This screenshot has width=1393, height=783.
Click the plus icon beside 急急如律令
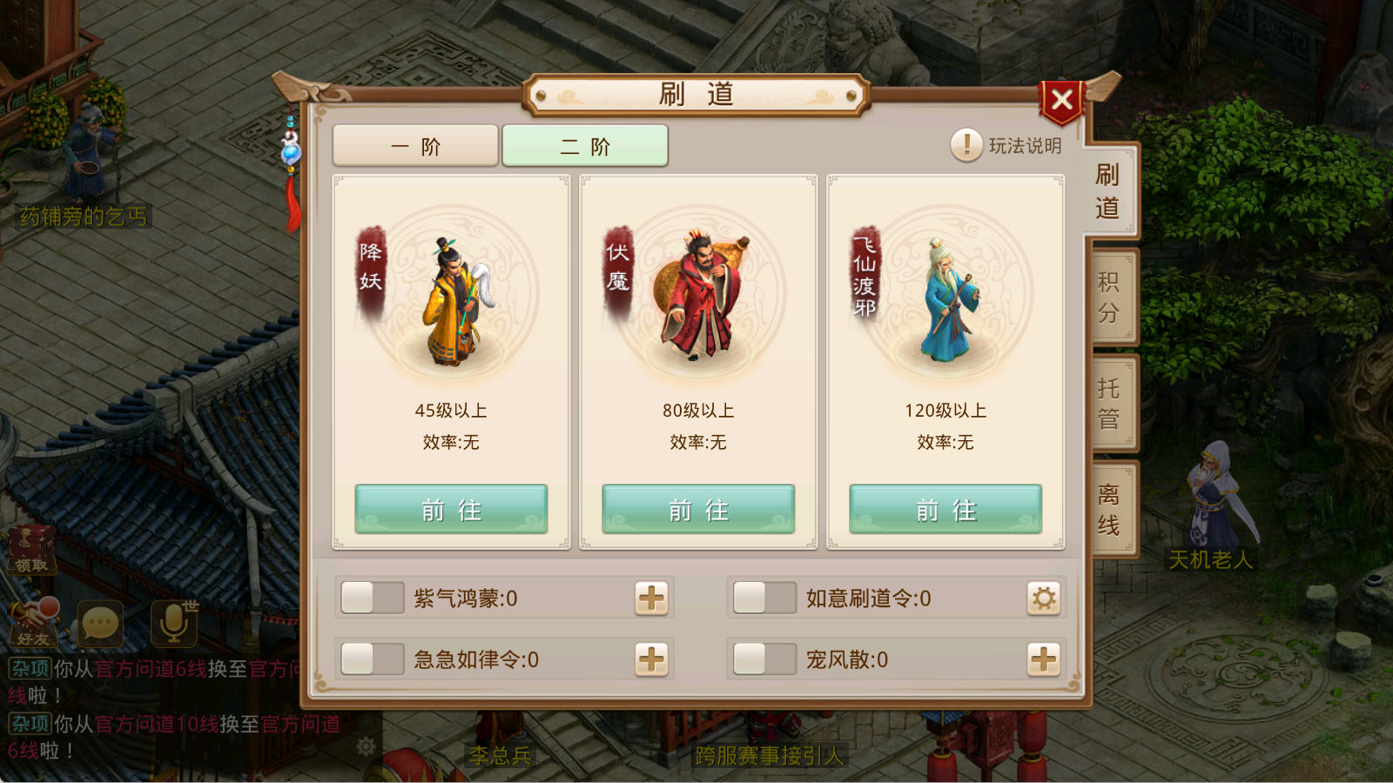pos(651,659)
